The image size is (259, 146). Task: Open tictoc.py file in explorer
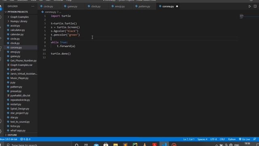tap(15, 126)
